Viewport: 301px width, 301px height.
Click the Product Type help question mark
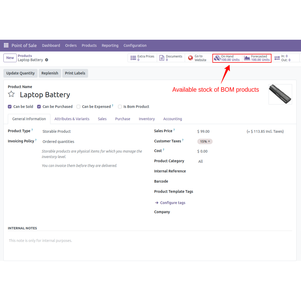[x=32, y=130]
